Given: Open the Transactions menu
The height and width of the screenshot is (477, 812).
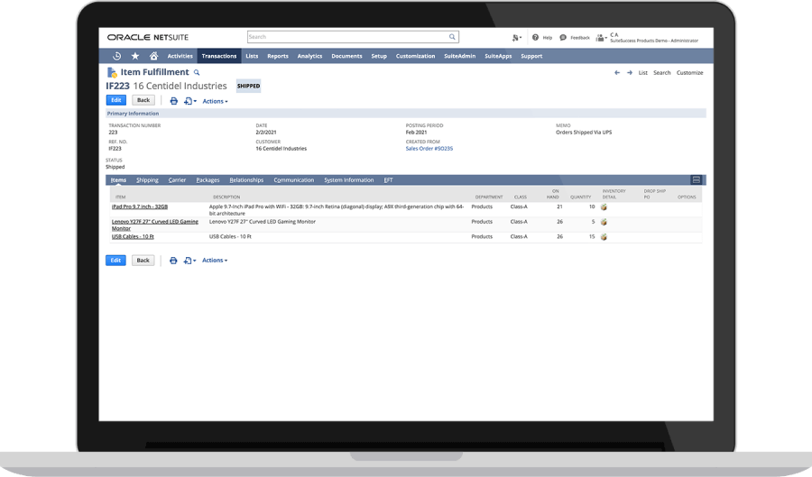Looking at the screenshot, I should pos(219,56).
